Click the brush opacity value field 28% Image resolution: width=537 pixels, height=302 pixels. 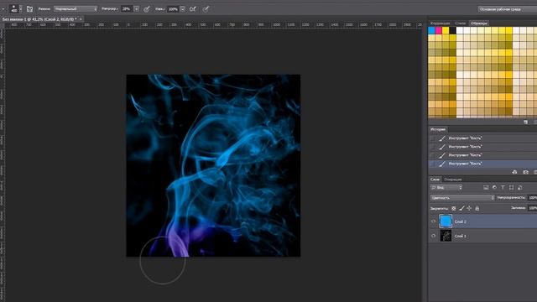[x=127, y=9]
